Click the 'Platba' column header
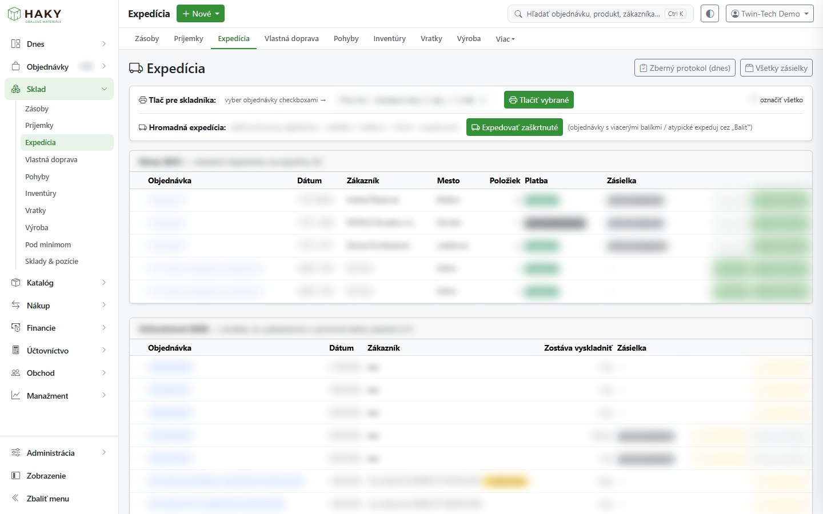 (x=536, y=180)
